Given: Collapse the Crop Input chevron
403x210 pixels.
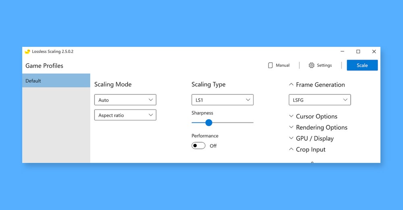Looking at the screenshot, I should (291, 149).
